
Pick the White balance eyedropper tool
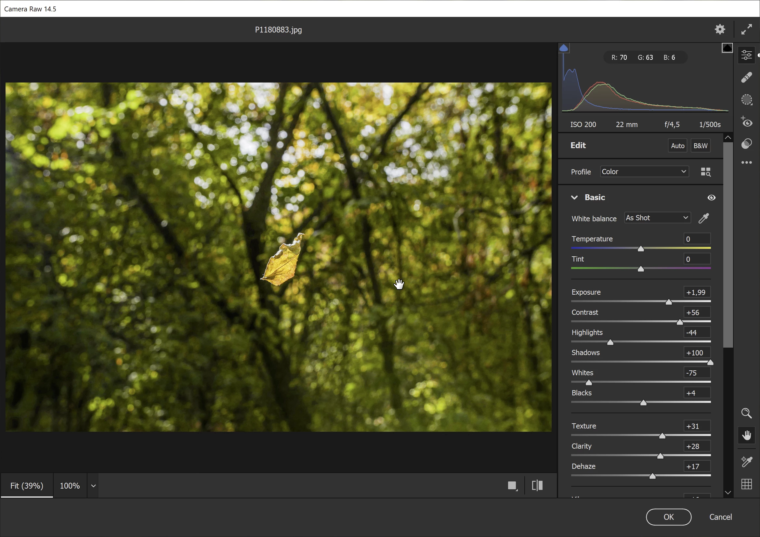click(703, 218)
